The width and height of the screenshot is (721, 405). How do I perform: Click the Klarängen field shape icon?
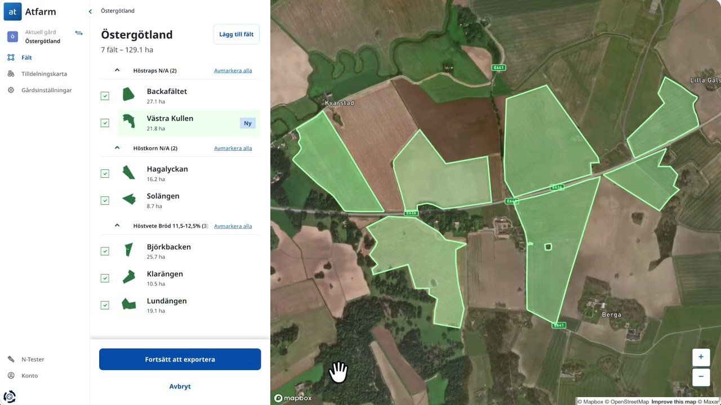click(129, 277)
